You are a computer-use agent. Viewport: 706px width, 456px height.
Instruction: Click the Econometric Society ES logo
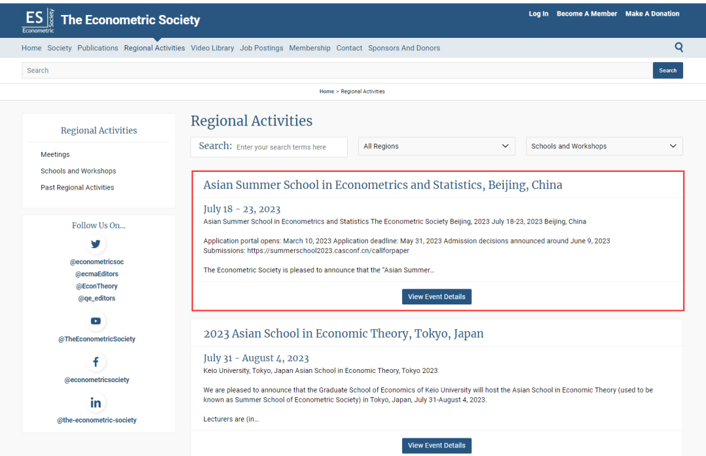pyautogui.click(x=39, y=20)
